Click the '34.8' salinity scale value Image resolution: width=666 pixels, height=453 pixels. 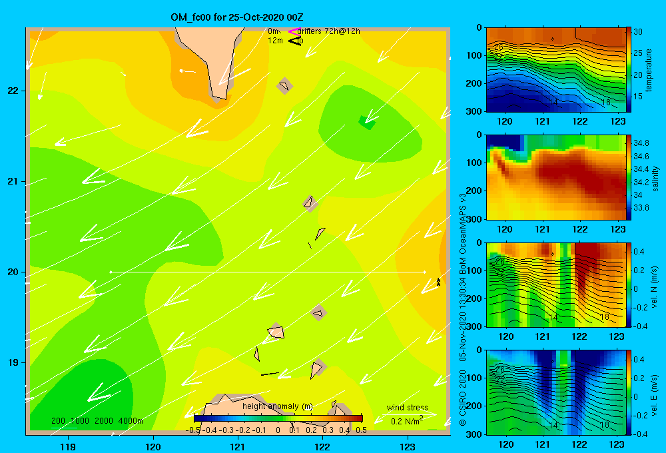(641, 143)
